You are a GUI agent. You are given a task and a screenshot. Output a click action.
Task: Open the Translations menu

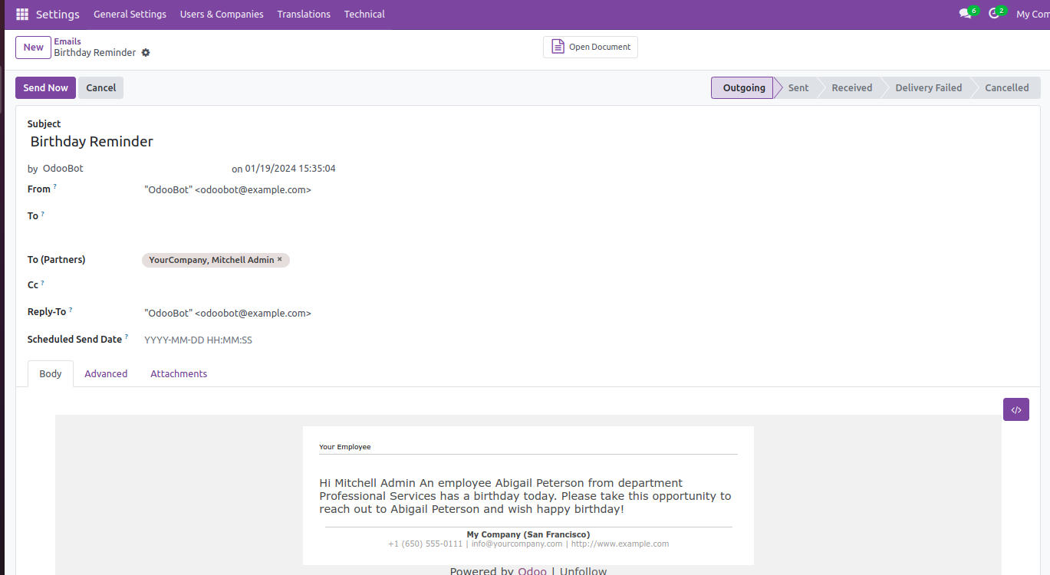(x=304, y=15)
